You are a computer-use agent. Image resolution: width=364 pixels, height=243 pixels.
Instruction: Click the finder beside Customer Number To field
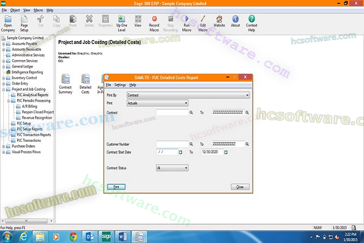pos(247,144)
